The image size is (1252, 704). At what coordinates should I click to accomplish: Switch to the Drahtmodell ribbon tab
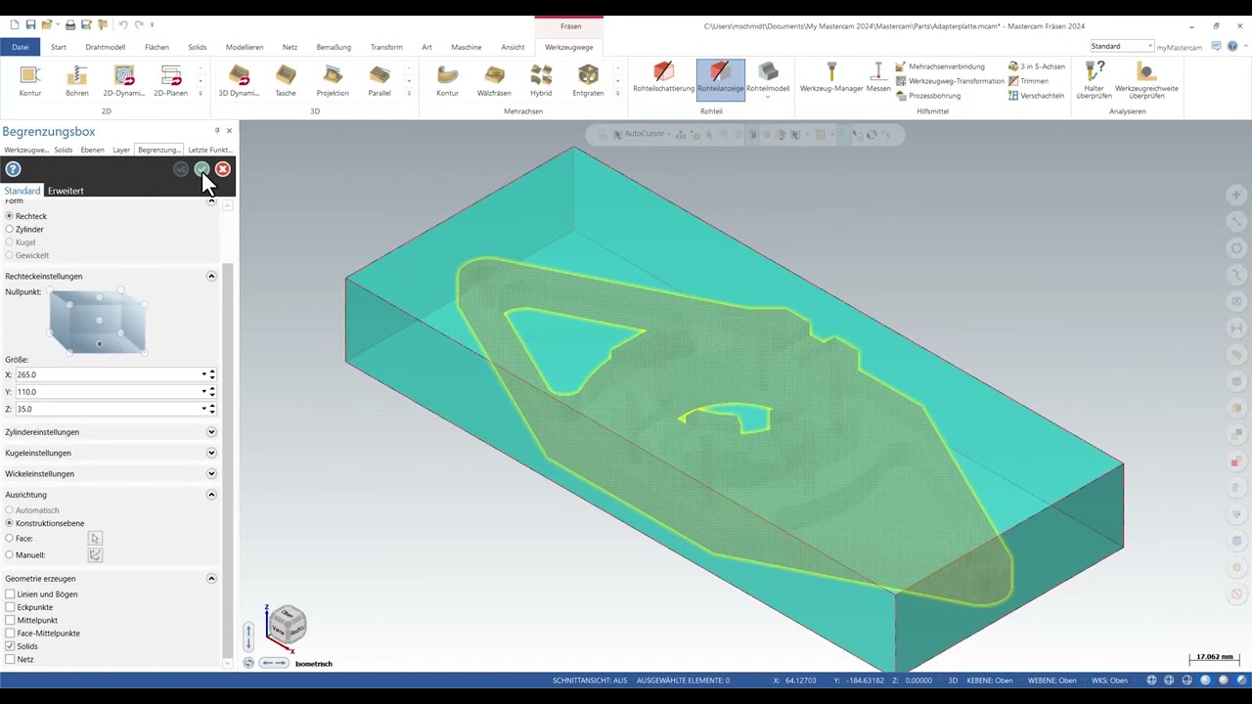coord(105,47)
